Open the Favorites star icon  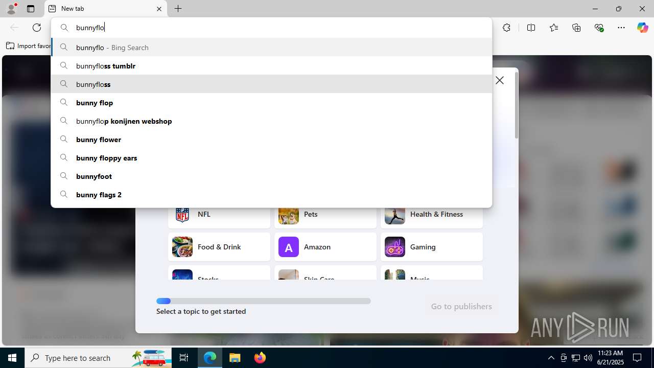coord(554,28)
